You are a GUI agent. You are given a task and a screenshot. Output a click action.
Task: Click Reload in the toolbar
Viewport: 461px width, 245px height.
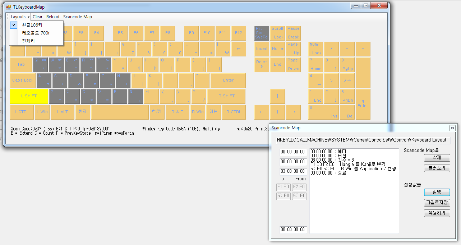53,17
